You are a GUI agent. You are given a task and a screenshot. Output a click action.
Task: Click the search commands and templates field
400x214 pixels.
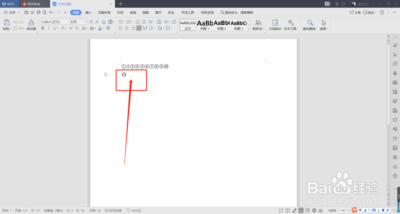[x=237, y=12]
